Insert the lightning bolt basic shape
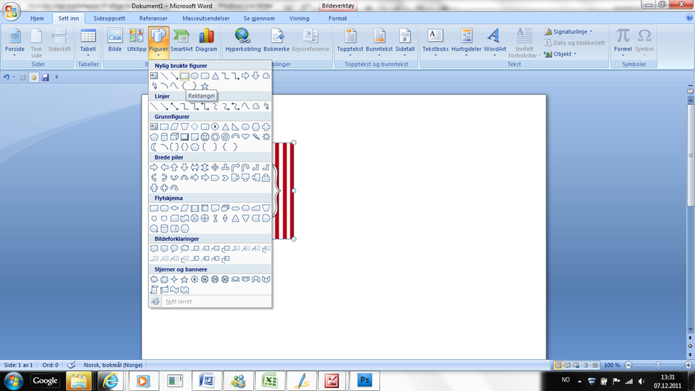This screenshot has width=695, height=391. pyautogui.click(x=256, y=137)
